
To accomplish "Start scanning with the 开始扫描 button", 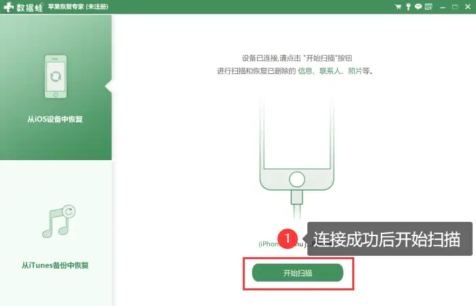I will [298, 273].
